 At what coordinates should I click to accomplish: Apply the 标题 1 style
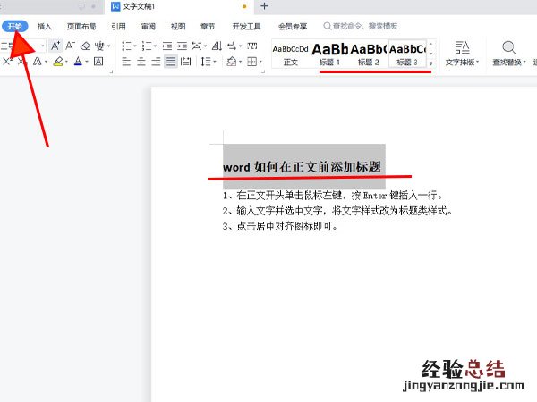pyautogui.click(x=329, y=54)
